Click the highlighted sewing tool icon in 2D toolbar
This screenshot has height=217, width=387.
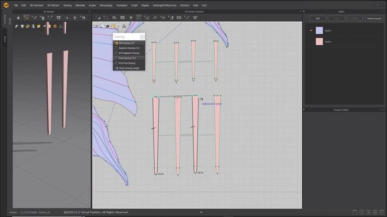point(139,17)
